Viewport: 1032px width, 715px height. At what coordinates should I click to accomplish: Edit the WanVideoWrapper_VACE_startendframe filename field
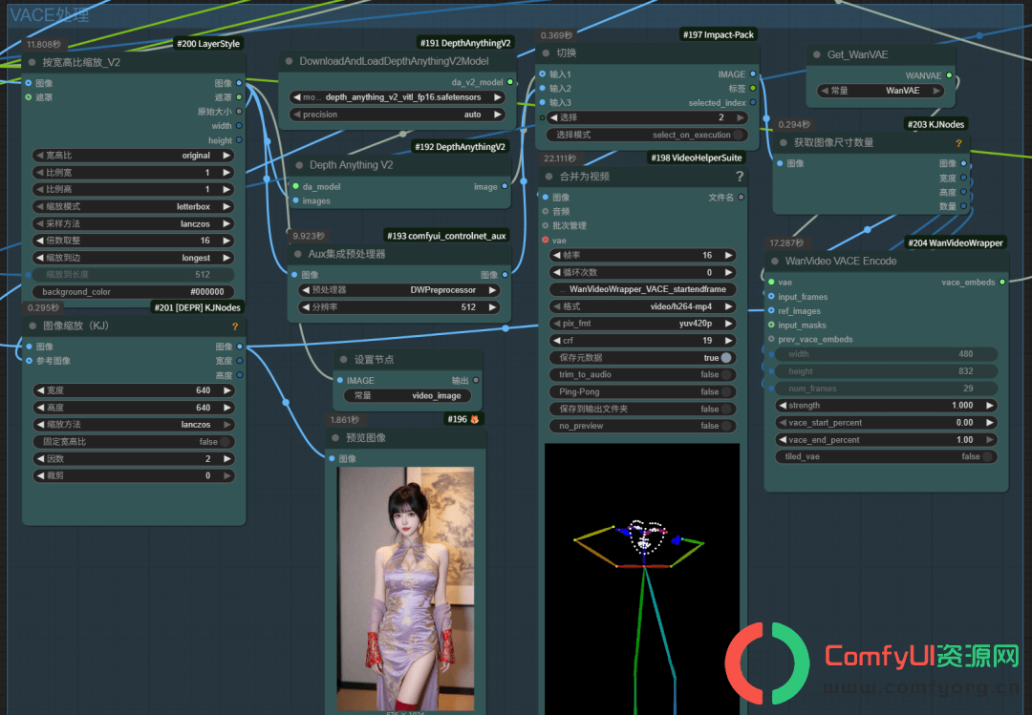642,289
